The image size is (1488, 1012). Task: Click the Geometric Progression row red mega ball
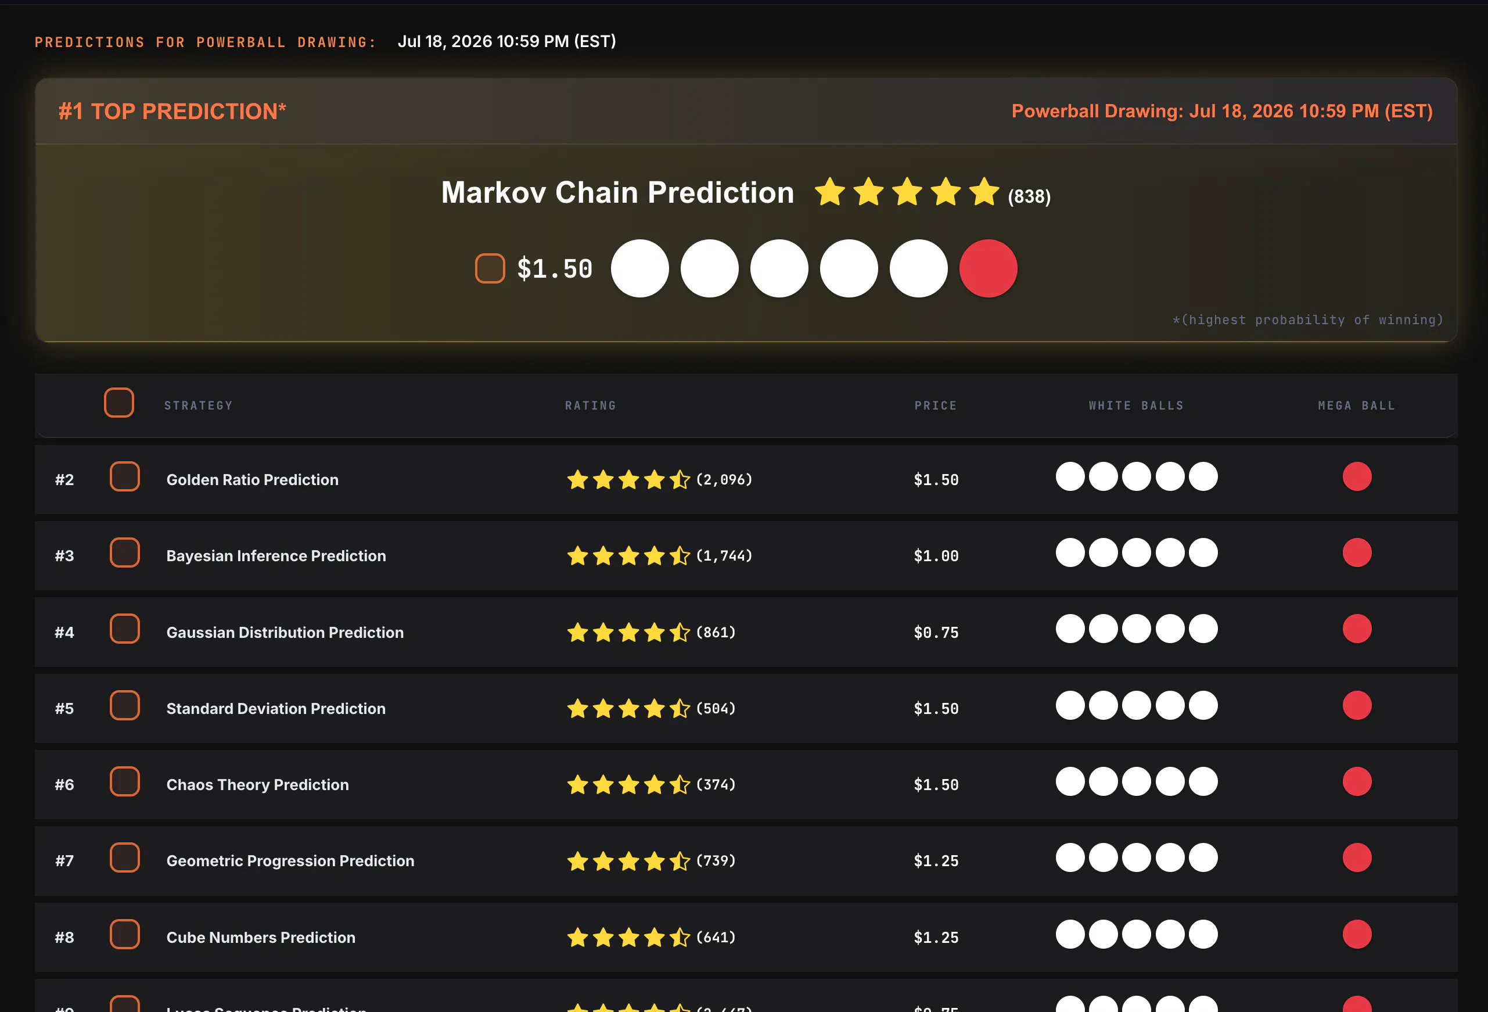click(x=1357, y=857)
